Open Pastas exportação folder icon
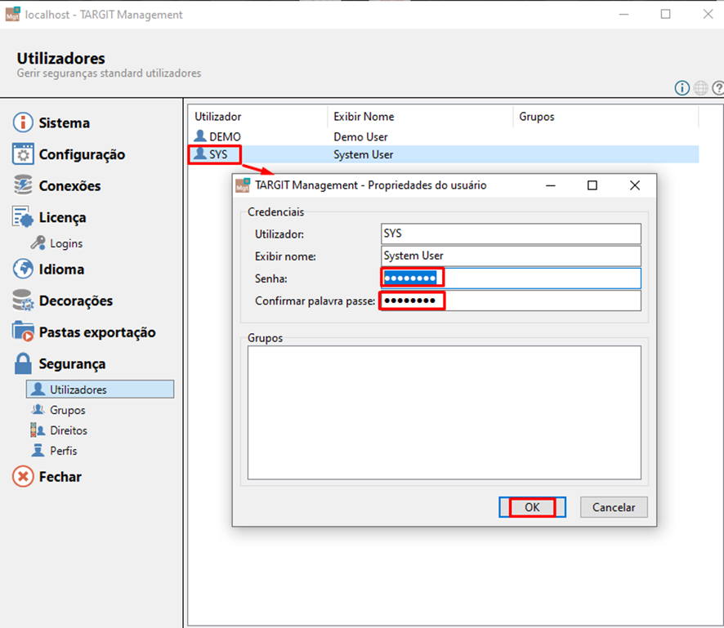The height and width of the screenshot is (628, 724). pyautogui.click(x=23, y=332)
